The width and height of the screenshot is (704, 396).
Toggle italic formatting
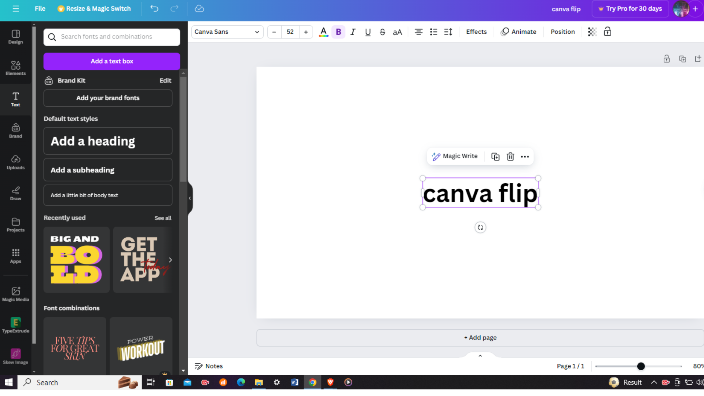[x=353, y=32]
